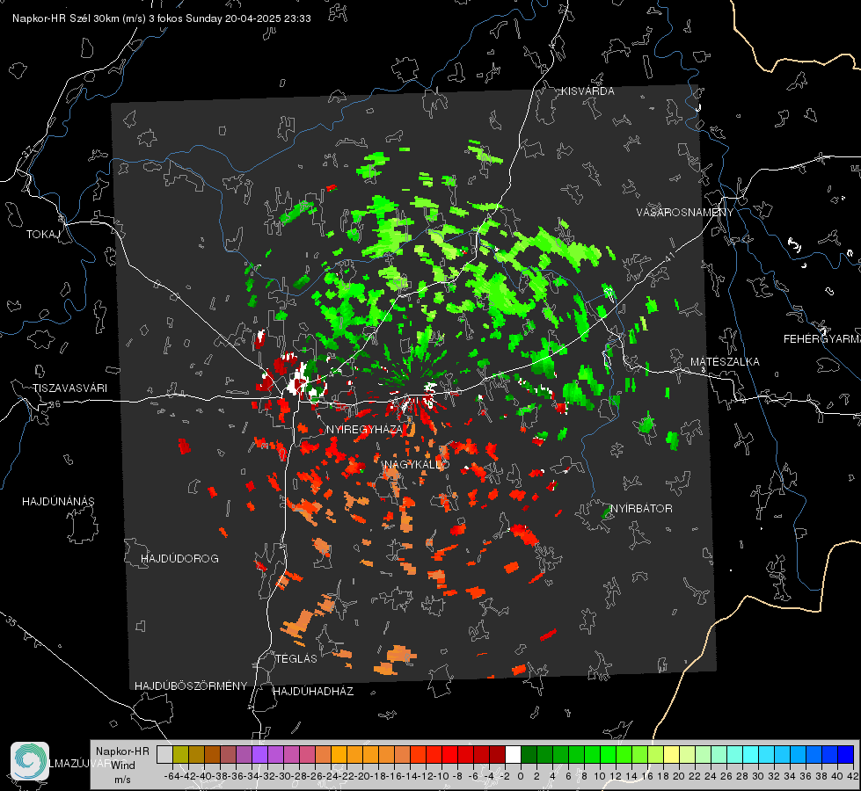Click the legend value 0

click(x=521, y=776)
